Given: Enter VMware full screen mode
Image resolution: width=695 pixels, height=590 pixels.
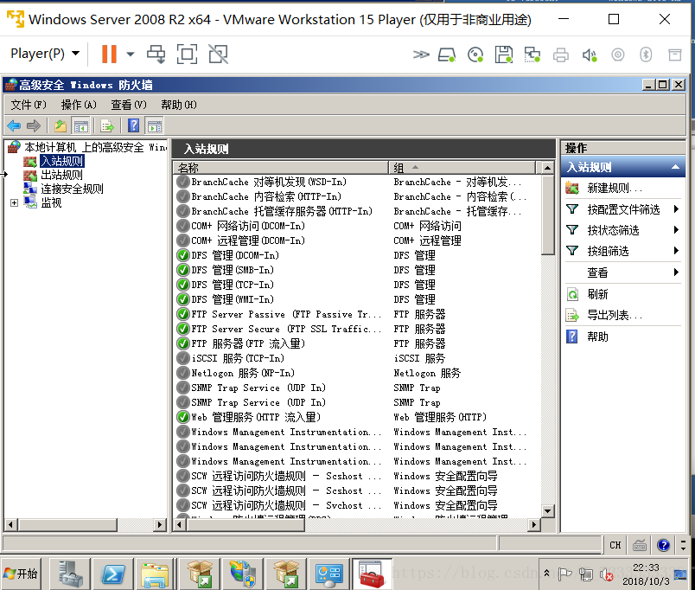Looking at the screenshot, I should pyautogui.click(x=187, y=55).
